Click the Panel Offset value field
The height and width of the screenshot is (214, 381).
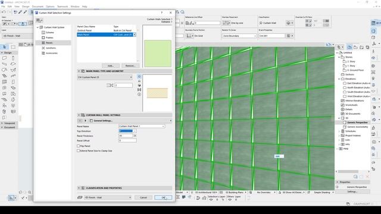click(127, 140)
